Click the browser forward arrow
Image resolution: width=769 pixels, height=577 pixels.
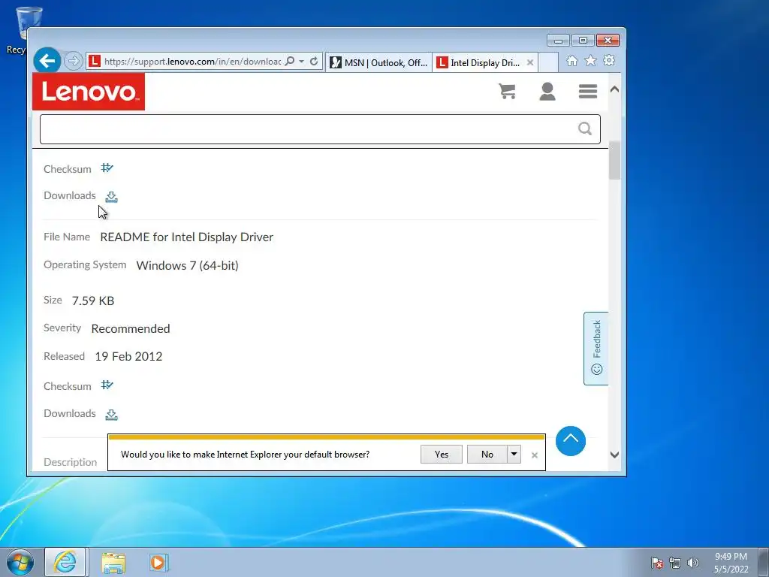pos(73,61)
